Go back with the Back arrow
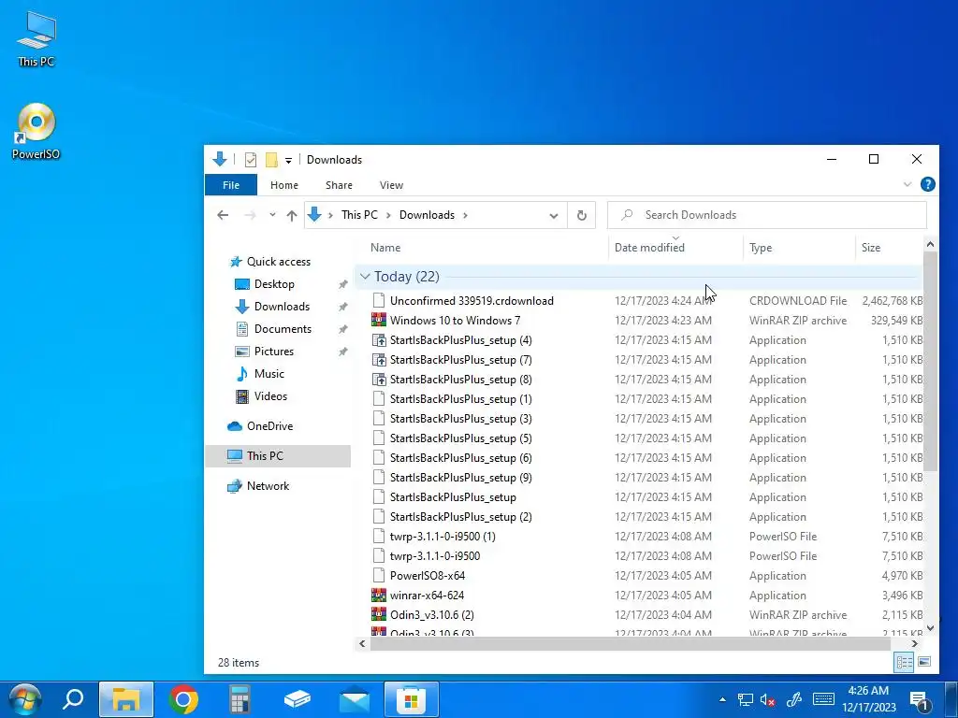 point(223,215)
